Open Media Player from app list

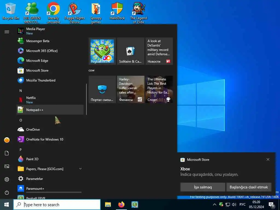click(50, 31)
